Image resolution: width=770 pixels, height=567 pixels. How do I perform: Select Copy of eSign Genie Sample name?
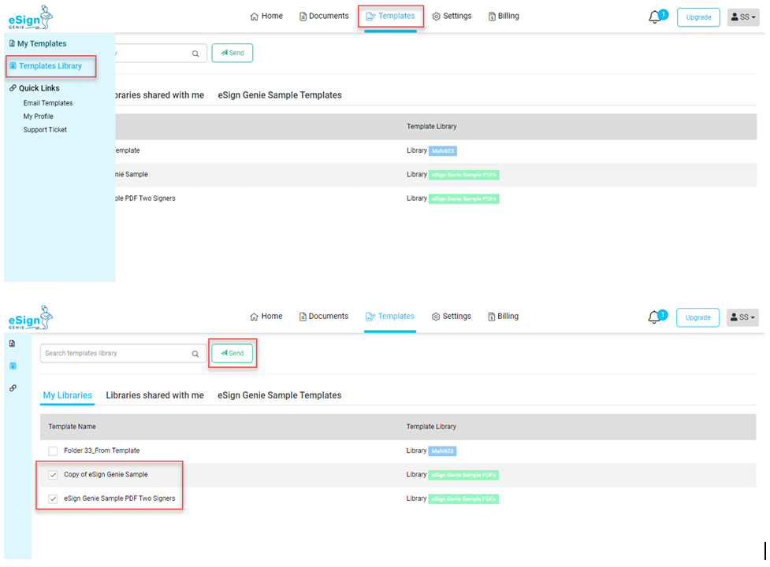pos(106,474)
